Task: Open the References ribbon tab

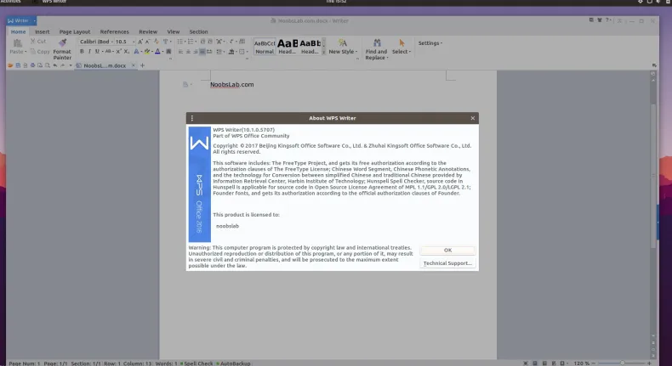Action: (x=115, y=31)
